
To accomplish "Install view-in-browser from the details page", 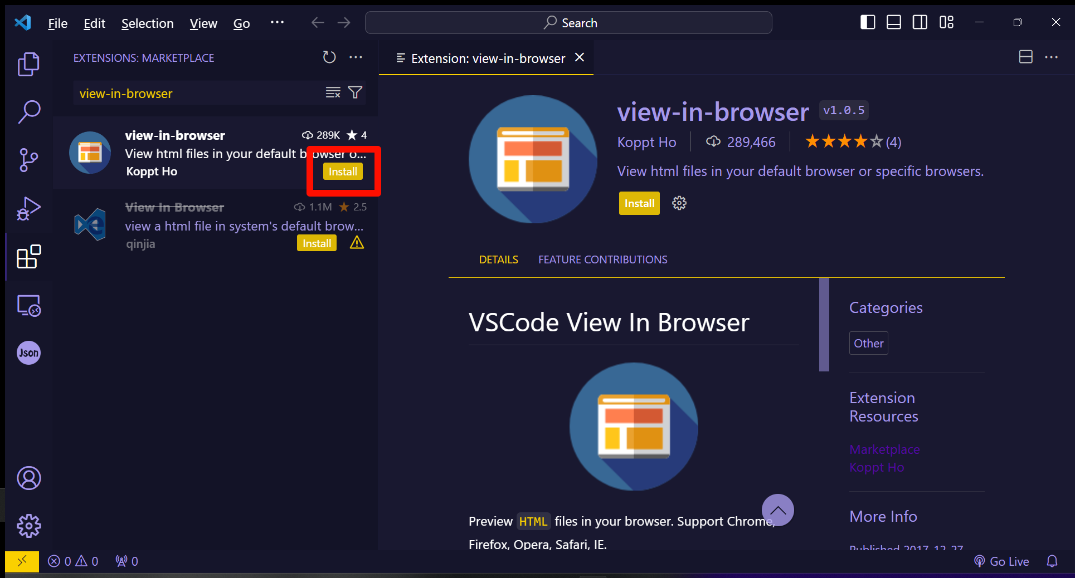I will (x=639, y=203).
